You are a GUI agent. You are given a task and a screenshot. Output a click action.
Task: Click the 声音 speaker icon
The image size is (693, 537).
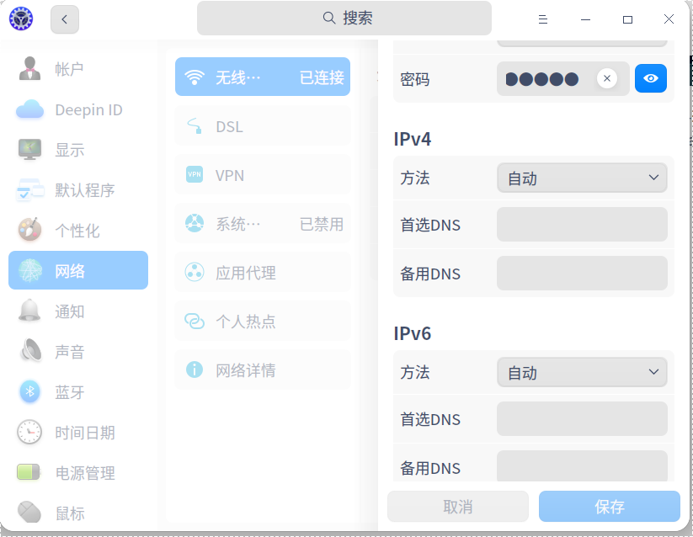tap(30, 351)
